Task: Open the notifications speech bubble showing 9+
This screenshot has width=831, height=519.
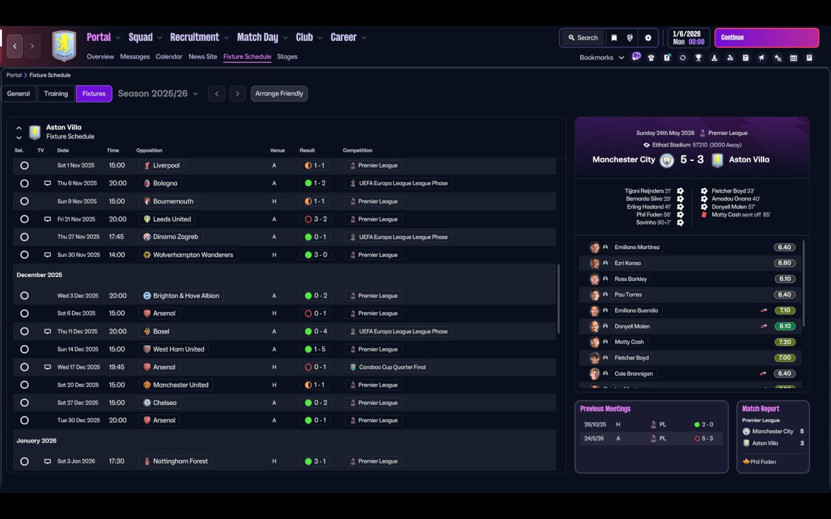Action: pyautogui.click(x=636, y=56)
